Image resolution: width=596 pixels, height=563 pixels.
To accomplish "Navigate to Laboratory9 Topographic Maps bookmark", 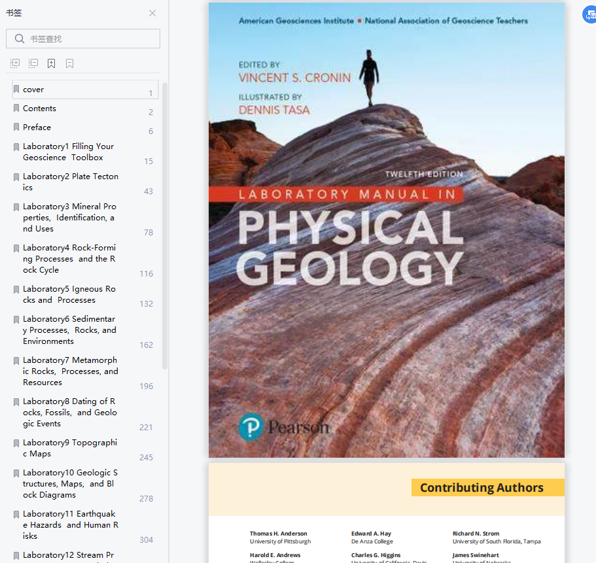I will coord(70,448).
